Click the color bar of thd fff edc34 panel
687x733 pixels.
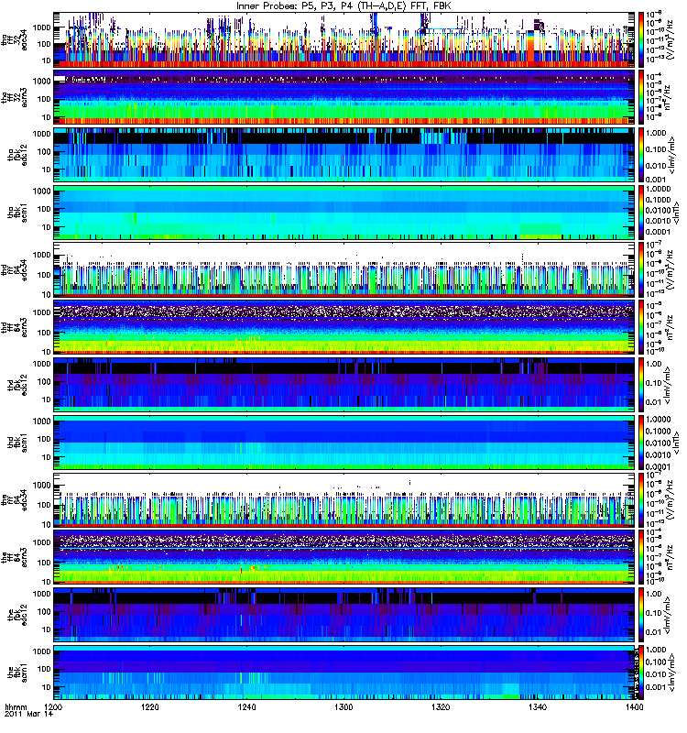click(x=641, y=269)
